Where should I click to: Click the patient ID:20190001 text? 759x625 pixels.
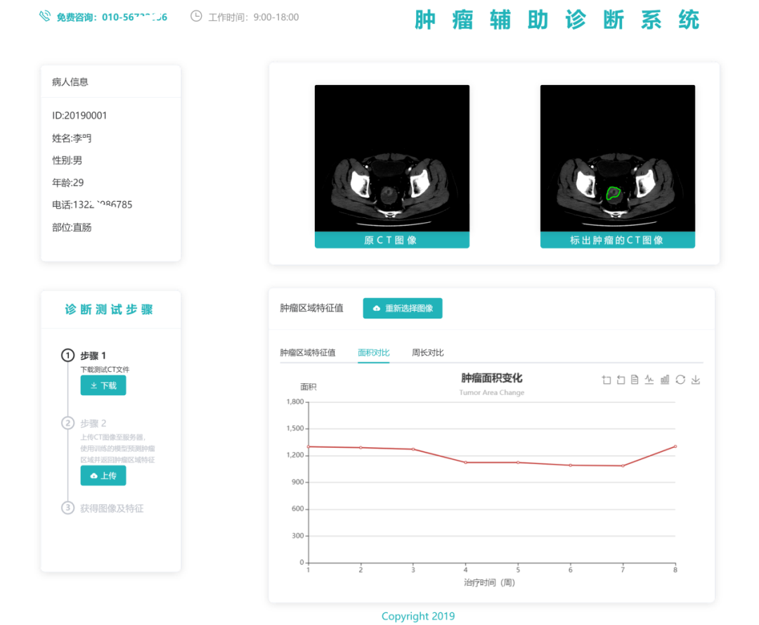[79, 115]
